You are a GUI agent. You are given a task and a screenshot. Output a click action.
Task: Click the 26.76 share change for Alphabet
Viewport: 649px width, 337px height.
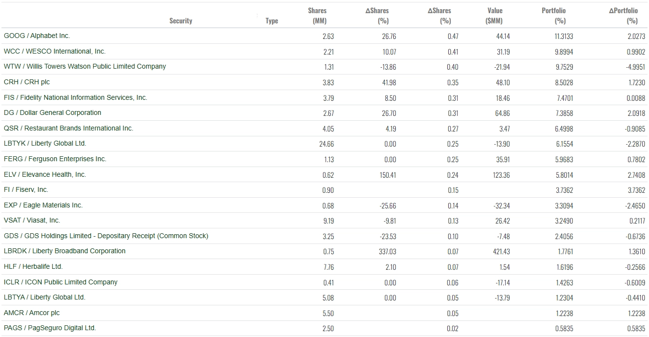click(x=388, y=37)
